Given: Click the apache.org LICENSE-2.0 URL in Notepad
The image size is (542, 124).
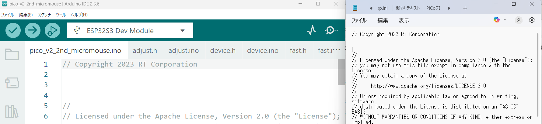Looking at the screenshot, I should 428,86.
